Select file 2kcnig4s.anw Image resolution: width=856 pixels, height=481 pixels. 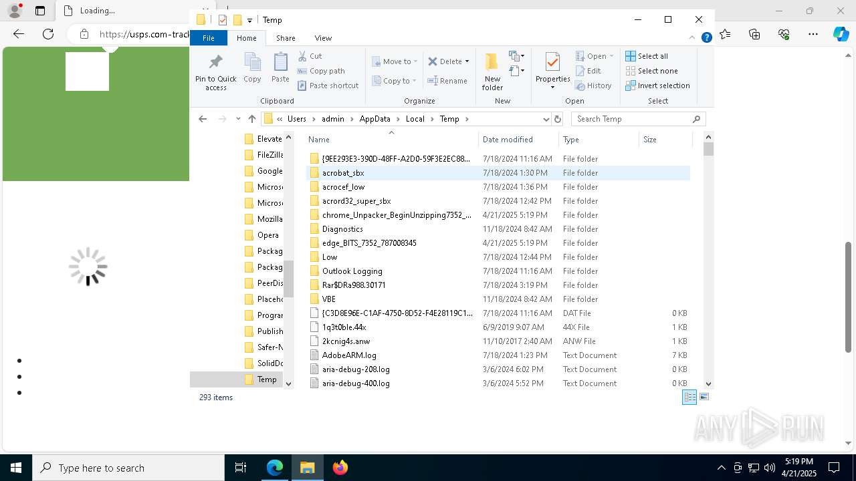(498, 341)
